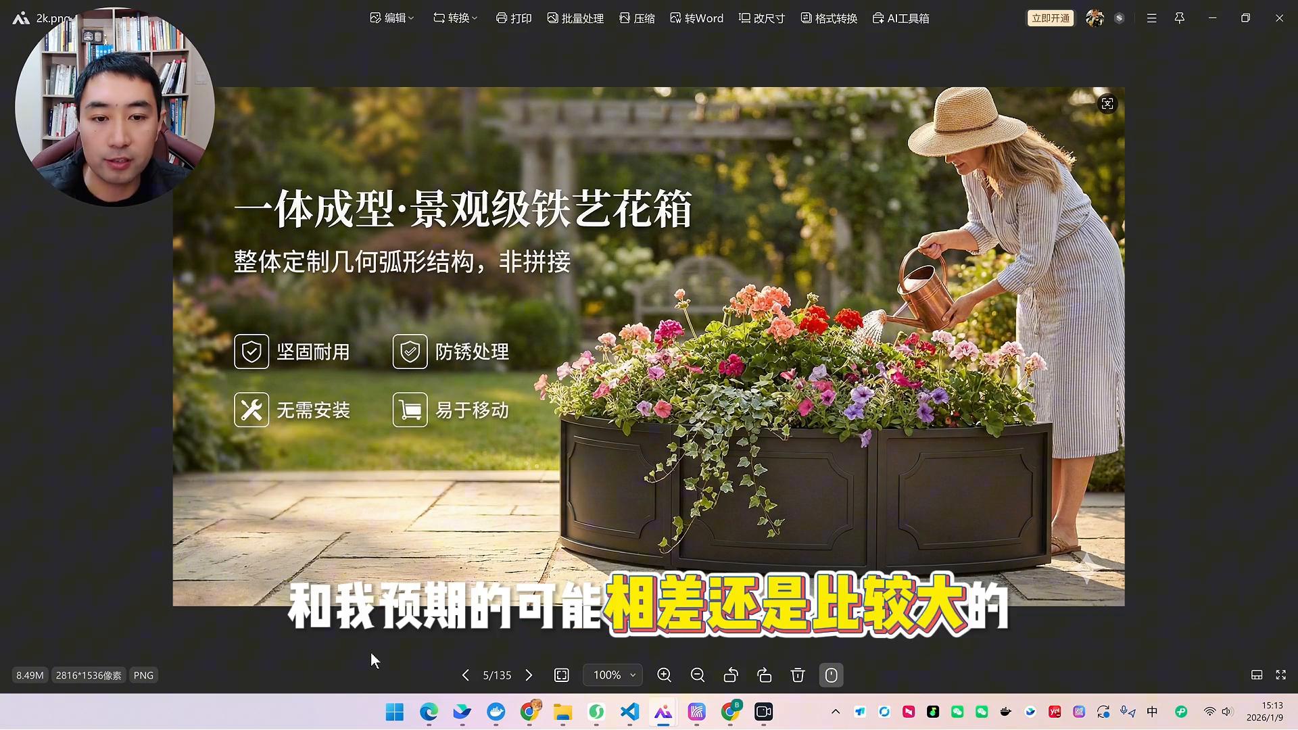Screen dimensions: 1298x730
Task: Toggle the pin window on top icon
Action: click(x=1180, y=18)
